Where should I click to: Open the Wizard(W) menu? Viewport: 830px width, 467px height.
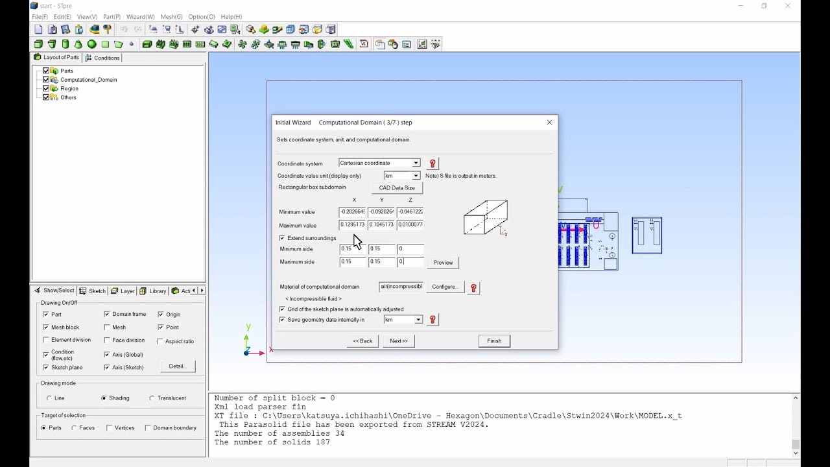point(141,17)
